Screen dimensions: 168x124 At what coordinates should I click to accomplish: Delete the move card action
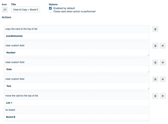coord(155,96)
